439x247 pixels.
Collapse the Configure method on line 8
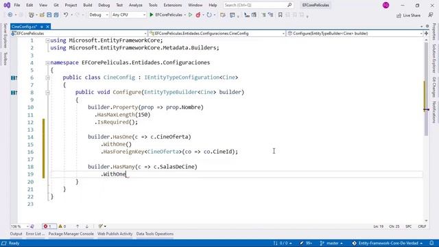coord(47,93)
